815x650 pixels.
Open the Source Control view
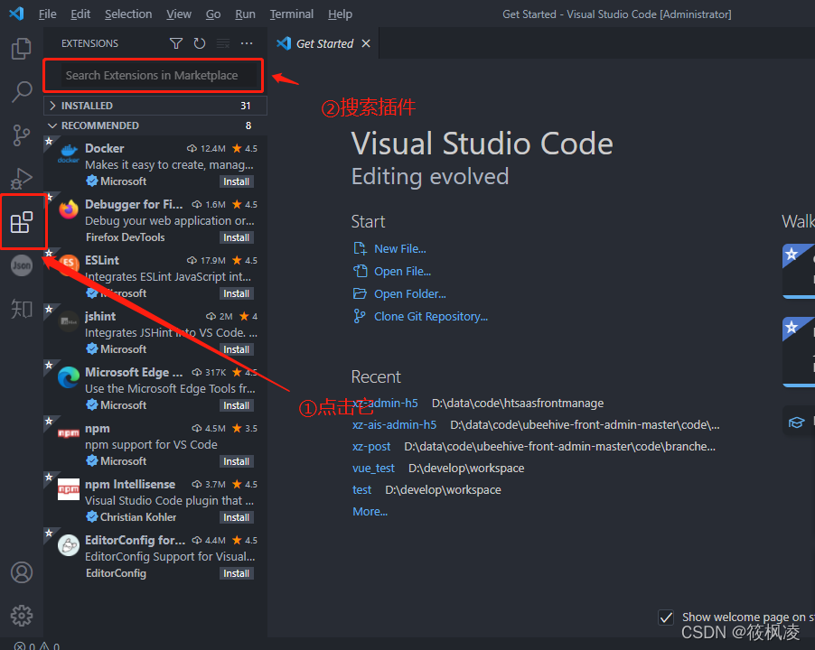21,135
